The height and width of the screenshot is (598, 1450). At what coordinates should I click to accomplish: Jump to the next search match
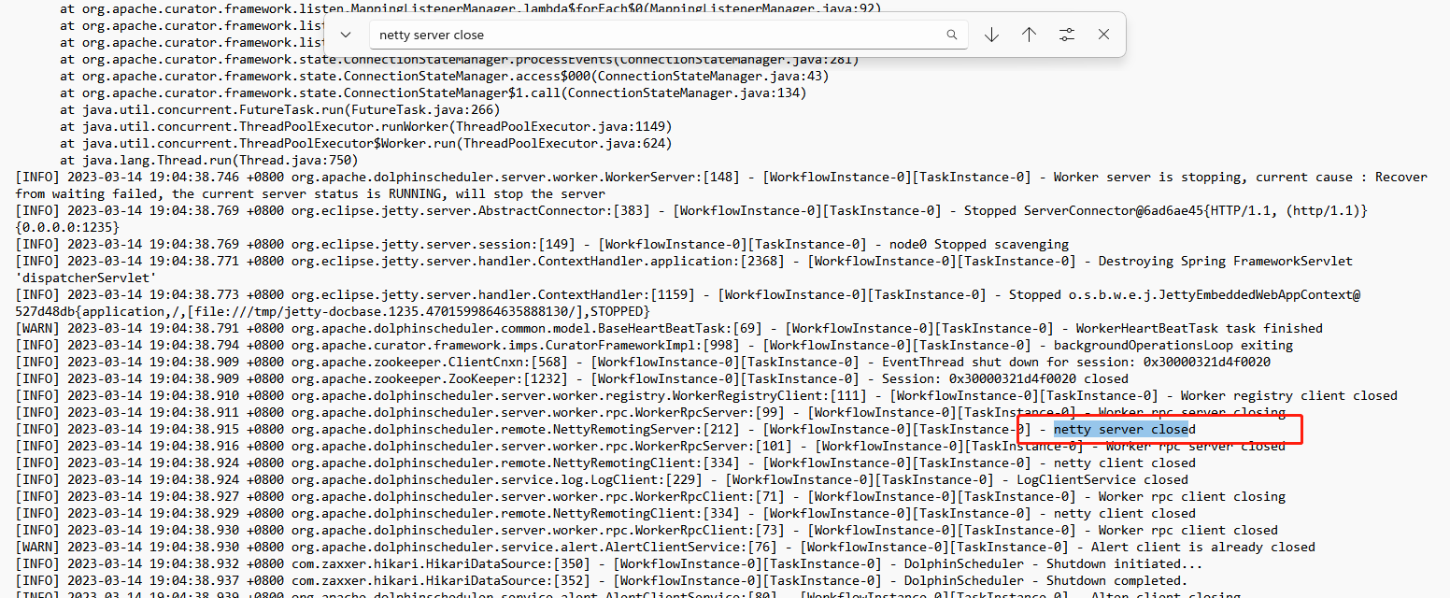990,34
